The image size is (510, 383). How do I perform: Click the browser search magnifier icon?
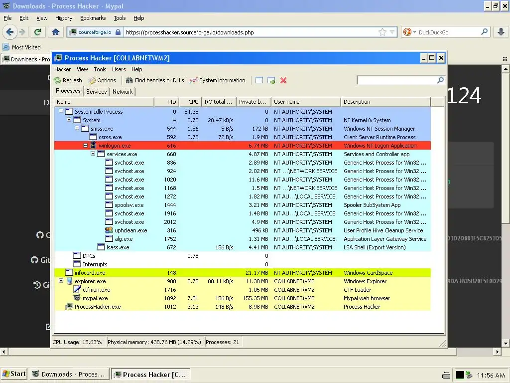point(484,32)
